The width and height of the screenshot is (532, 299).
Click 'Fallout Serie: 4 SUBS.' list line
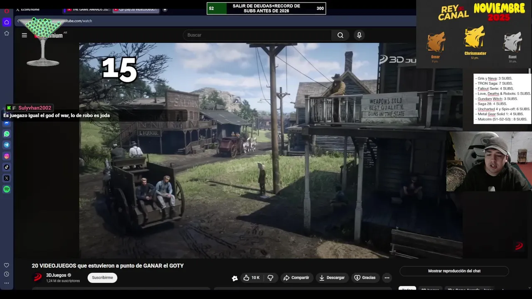click(494, 89)
